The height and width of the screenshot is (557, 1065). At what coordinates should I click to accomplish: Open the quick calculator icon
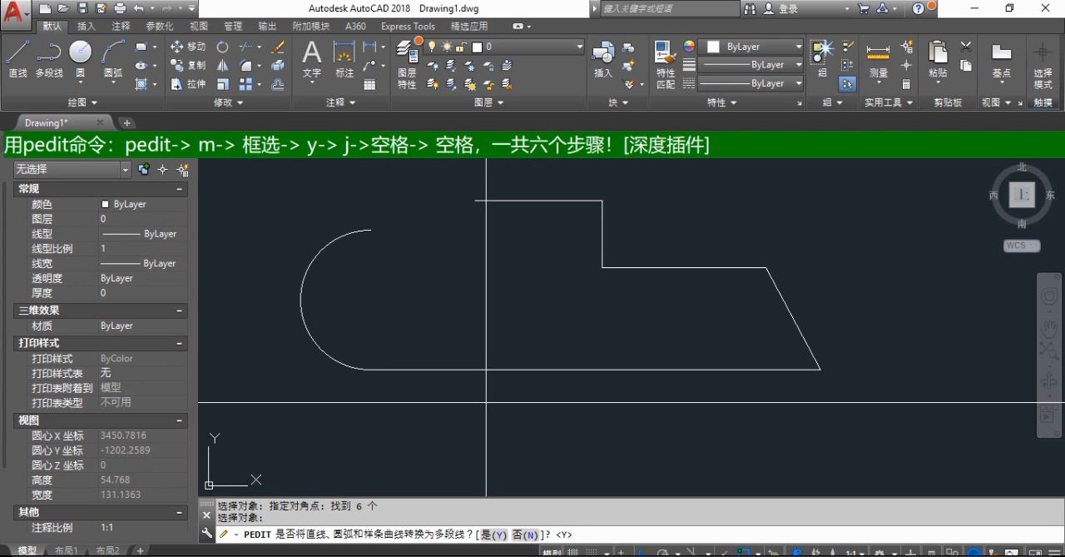(x=906, y=84)
